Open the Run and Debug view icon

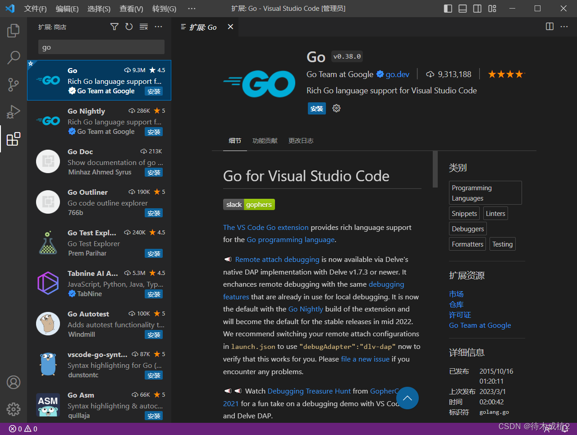(x=14, y=111)
